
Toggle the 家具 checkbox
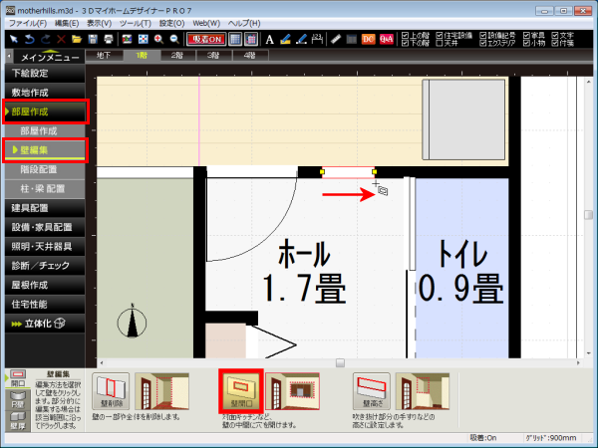point(526,35)
